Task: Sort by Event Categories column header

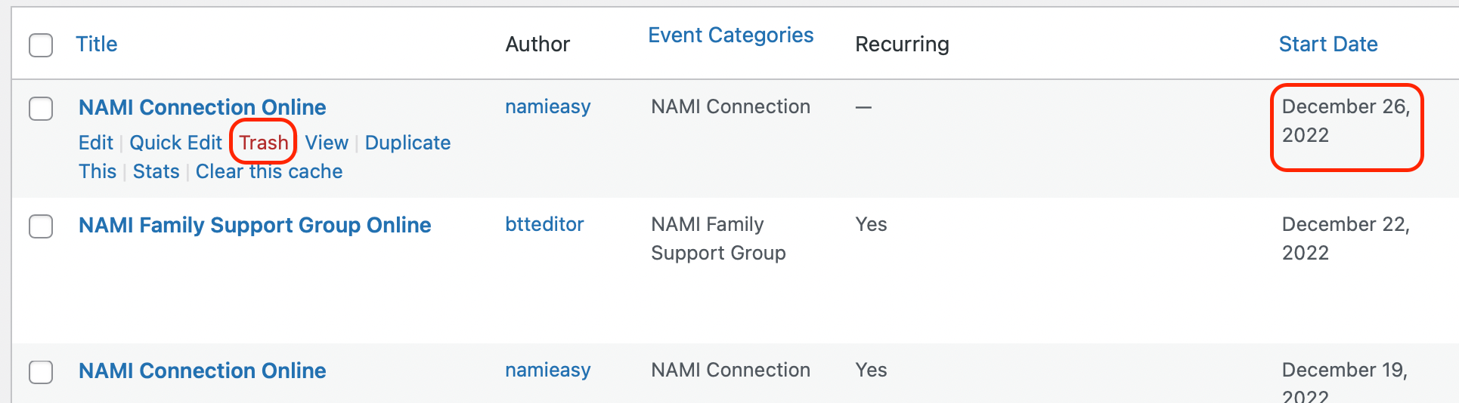Action: (730, 35)
